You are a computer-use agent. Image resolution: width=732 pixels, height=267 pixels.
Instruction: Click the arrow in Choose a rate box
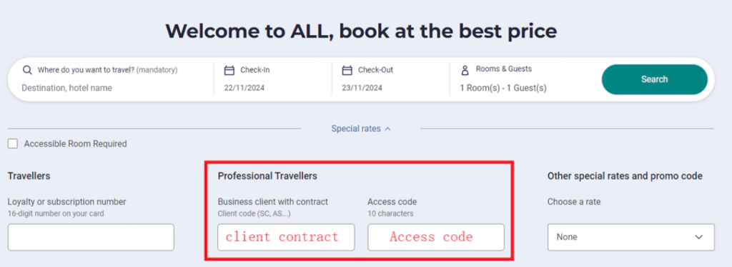(x=698, y=237)
